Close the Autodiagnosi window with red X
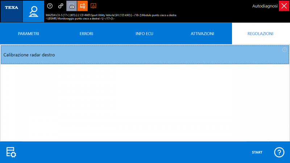The image size is (290, 163). coord(284,6)
